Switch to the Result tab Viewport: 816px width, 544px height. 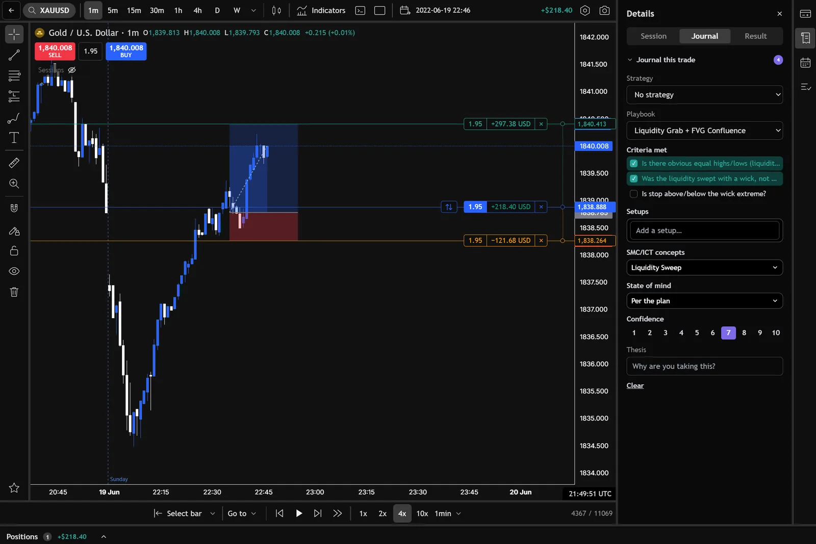[755, 36]
